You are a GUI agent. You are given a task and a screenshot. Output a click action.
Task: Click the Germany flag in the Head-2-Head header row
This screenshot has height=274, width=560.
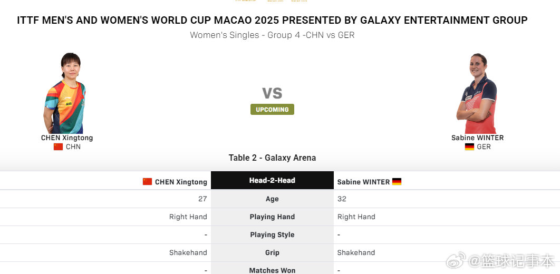[x=397, y=182]
